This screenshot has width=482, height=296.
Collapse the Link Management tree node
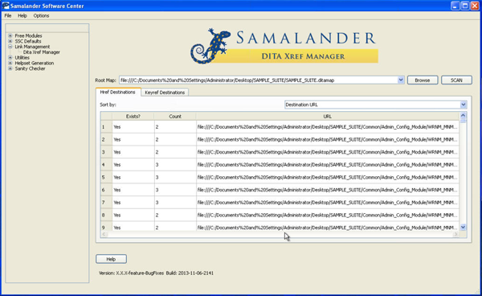pyautogui.click(x=10, y=47)
